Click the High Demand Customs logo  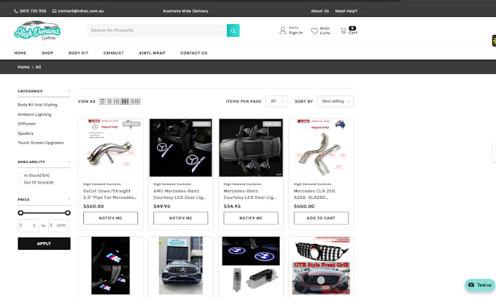point(37,31)
